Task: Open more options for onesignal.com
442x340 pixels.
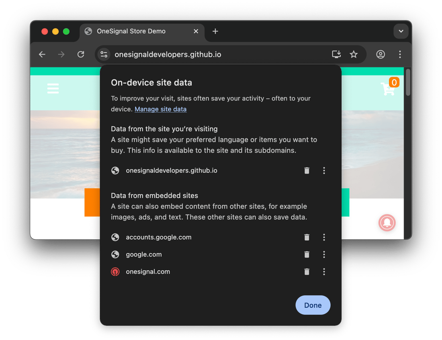Action: (324, 272)
